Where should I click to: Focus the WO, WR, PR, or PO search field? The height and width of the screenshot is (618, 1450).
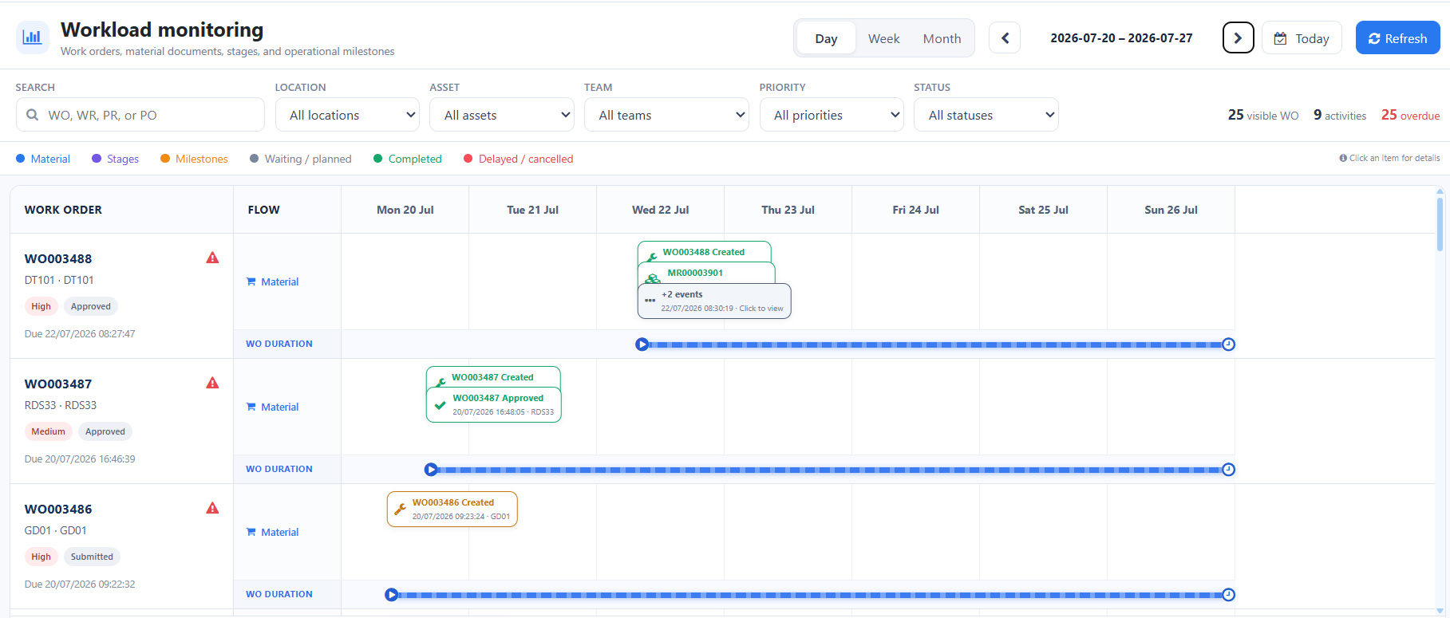[x=140, y=115]
